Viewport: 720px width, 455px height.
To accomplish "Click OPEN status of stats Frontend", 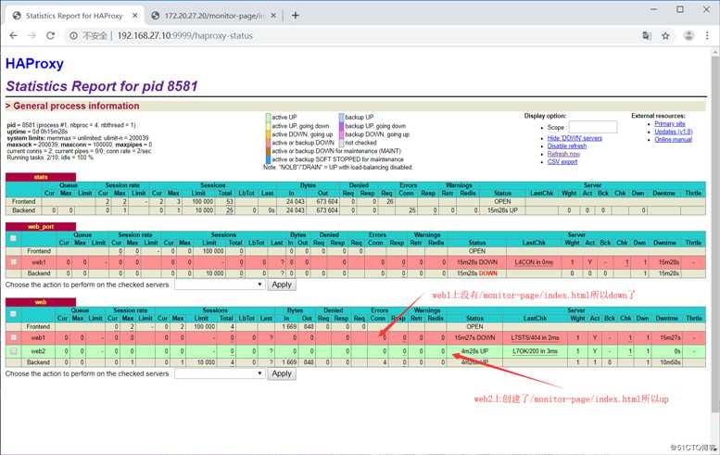I will point(503,202).
